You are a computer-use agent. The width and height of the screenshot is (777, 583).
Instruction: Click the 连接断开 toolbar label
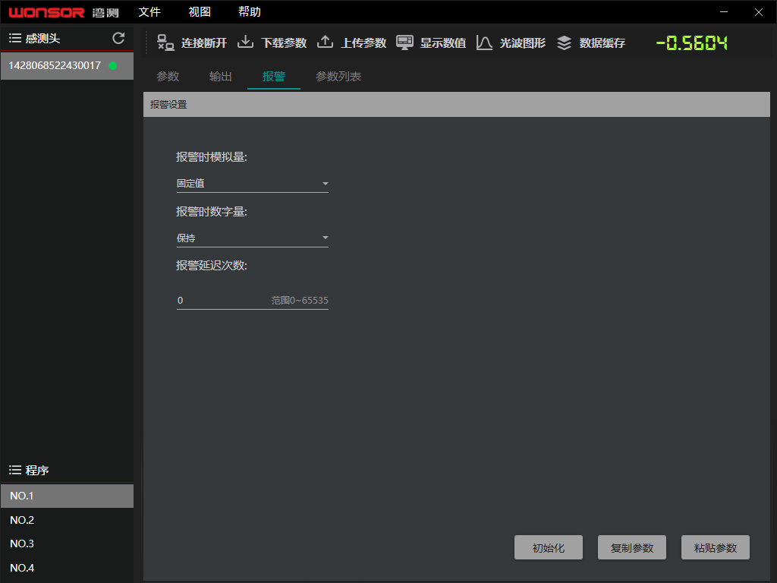click(204, 43)
